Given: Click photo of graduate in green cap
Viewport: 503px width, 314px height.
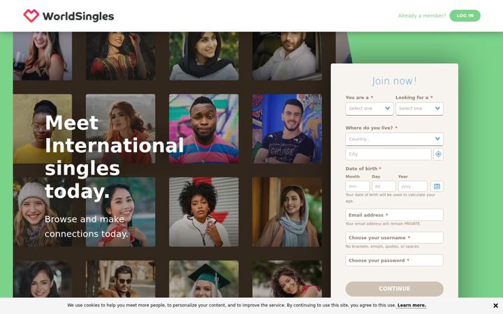Looking at the screenshot, I should [x=204, y=278].
